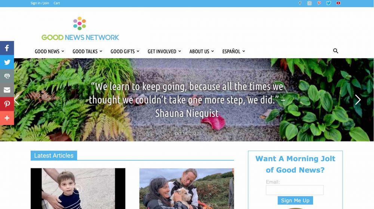
Task: Open top bar Twitter profile icon
Action: (329, 3)
